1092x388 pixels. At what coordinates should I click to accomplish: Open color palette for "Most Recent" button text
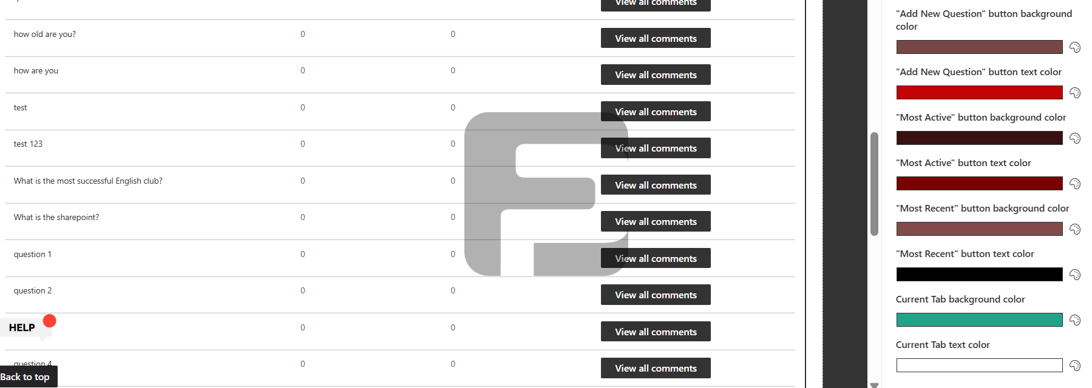tap(1076, 274)
